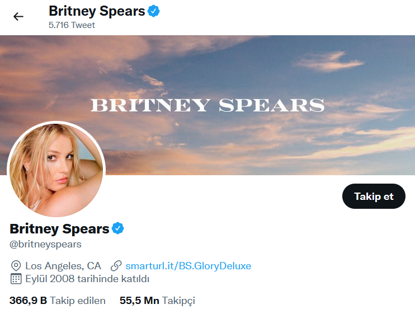Click the bold profile name above the handle
The image size is (415, 323).
tap(59, 228)
